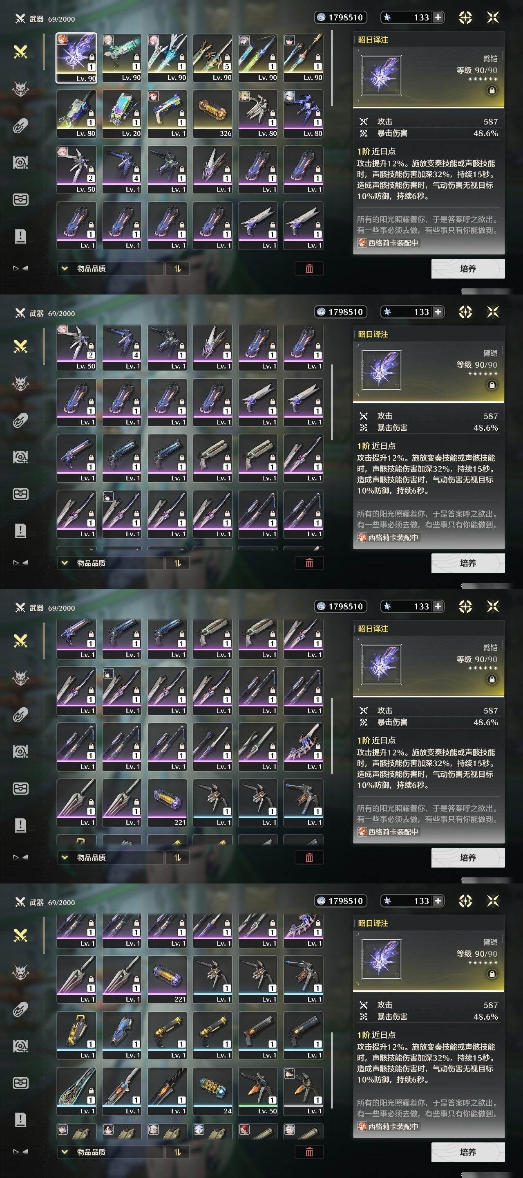This screenshot has height=1178, width=523.
Task: Switch to the crossed-swords weapons tab by Lv. 90 row
Action: point(20,52)
